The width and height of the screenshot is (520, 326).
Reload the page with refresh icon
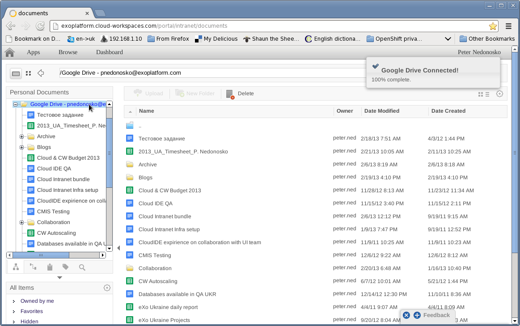pyautogui.click(x=40, y=26)
